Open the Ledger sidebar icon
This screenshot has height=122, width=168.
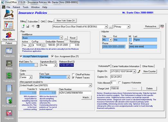pos(9,90)
